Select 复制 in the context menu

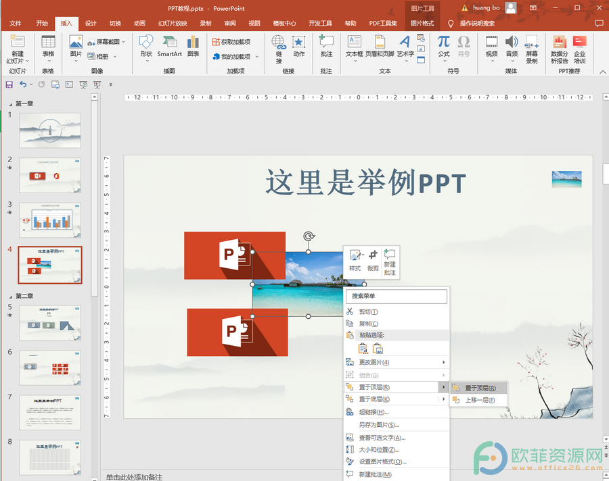(x=397, y=324)
